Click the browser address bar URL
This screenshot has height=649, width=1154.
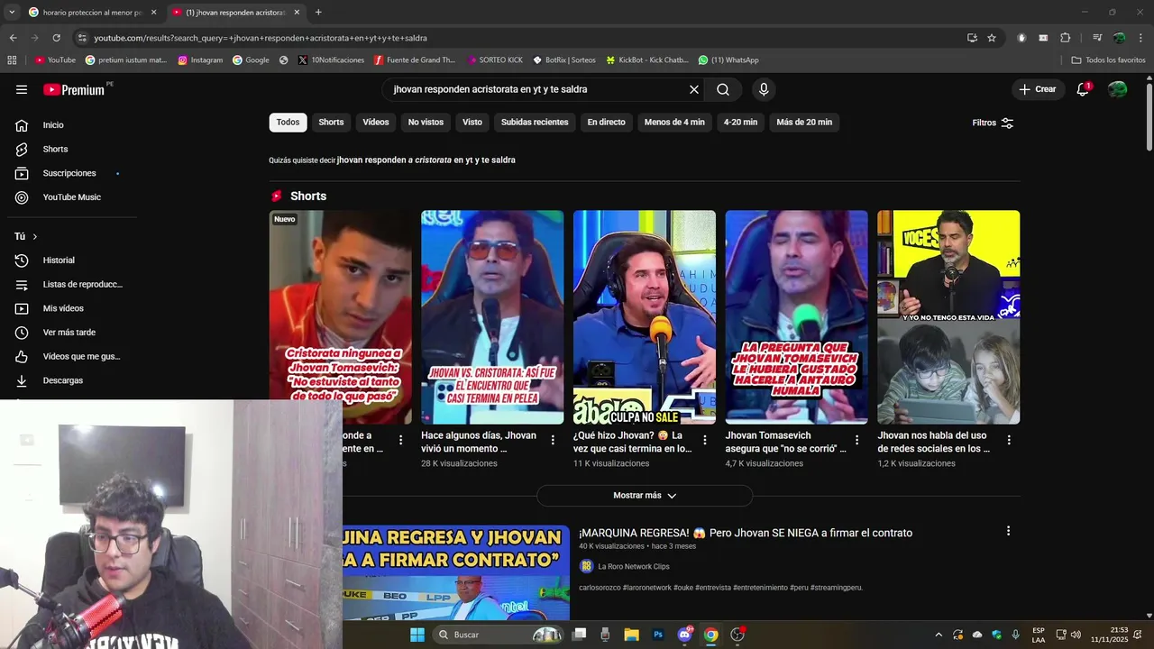(x=261, y=38)
